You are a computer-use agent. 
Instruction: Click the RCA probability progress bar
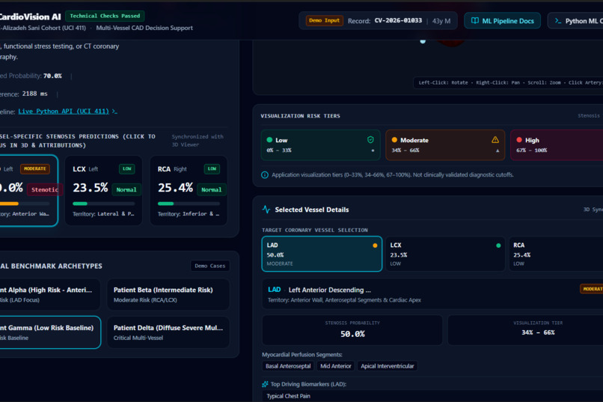[x=189, y=204]
